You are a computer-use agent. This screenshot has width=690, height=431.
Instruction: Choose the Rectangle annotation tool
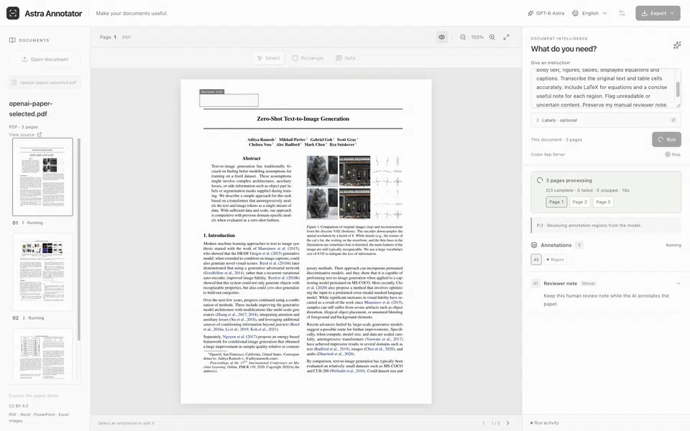(x=308, y=58)
